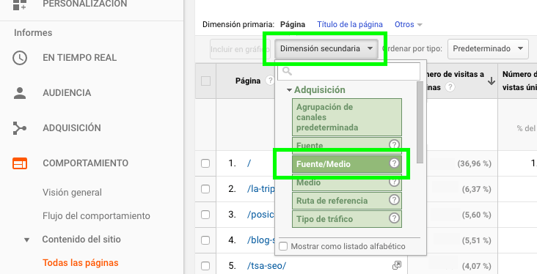Open the En Tiempo Real clock icon

tap(20, 58)
